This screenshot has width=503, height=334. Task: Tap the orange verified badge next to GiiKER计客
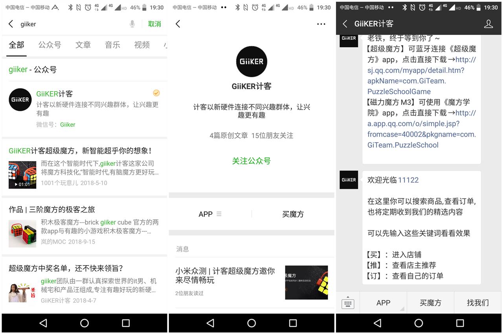click(156, 93)
